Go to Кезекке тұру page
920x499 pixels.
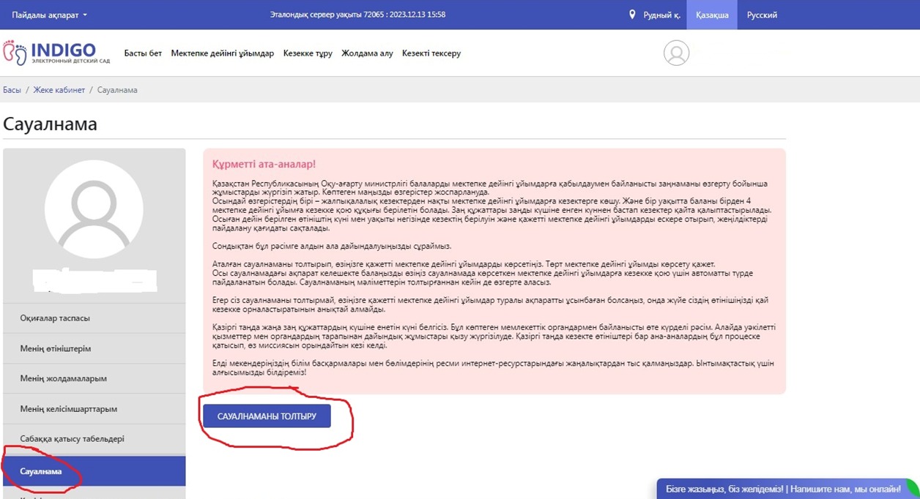coord(308,53)
